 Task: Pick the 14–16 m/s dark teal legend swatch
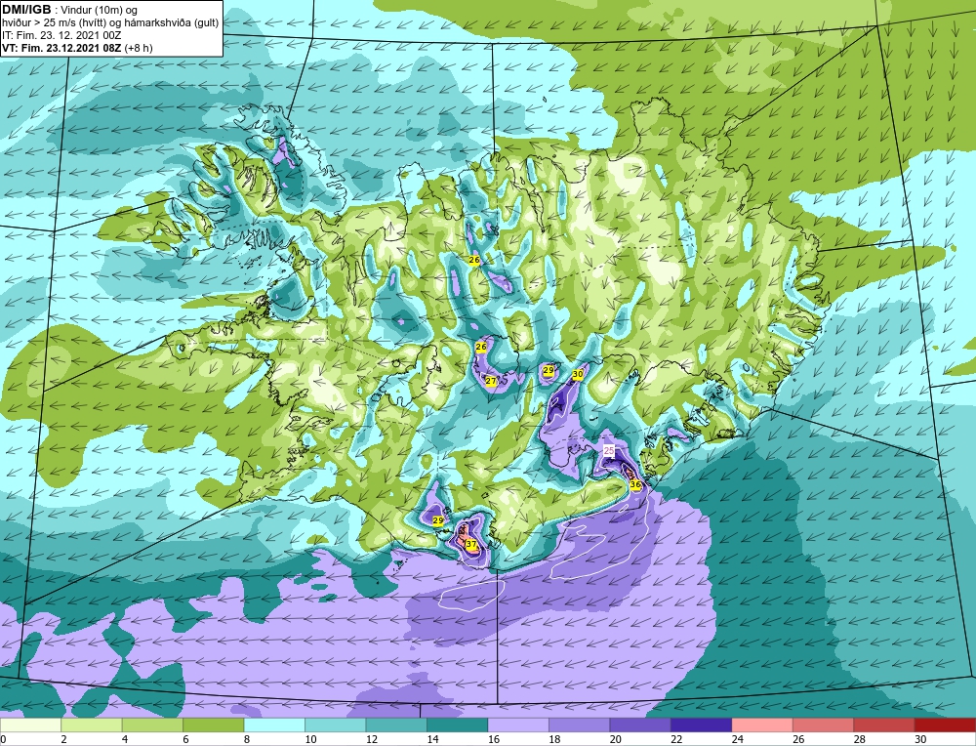458,725
